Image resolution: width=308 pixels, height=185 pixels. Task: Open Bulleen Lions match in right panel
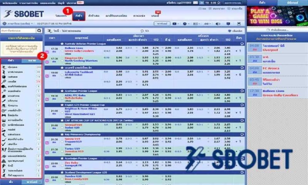[277, 93]
